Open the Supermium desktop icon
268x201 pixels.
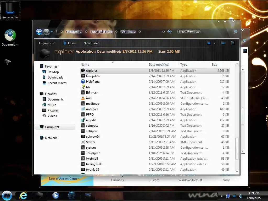pos(10,38)
